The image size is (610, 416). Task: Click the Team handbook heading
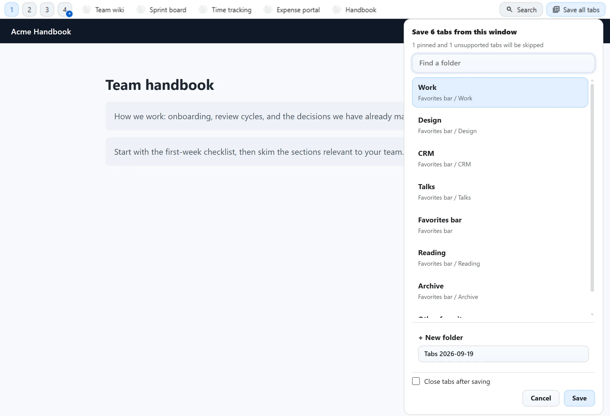(160, 85)
